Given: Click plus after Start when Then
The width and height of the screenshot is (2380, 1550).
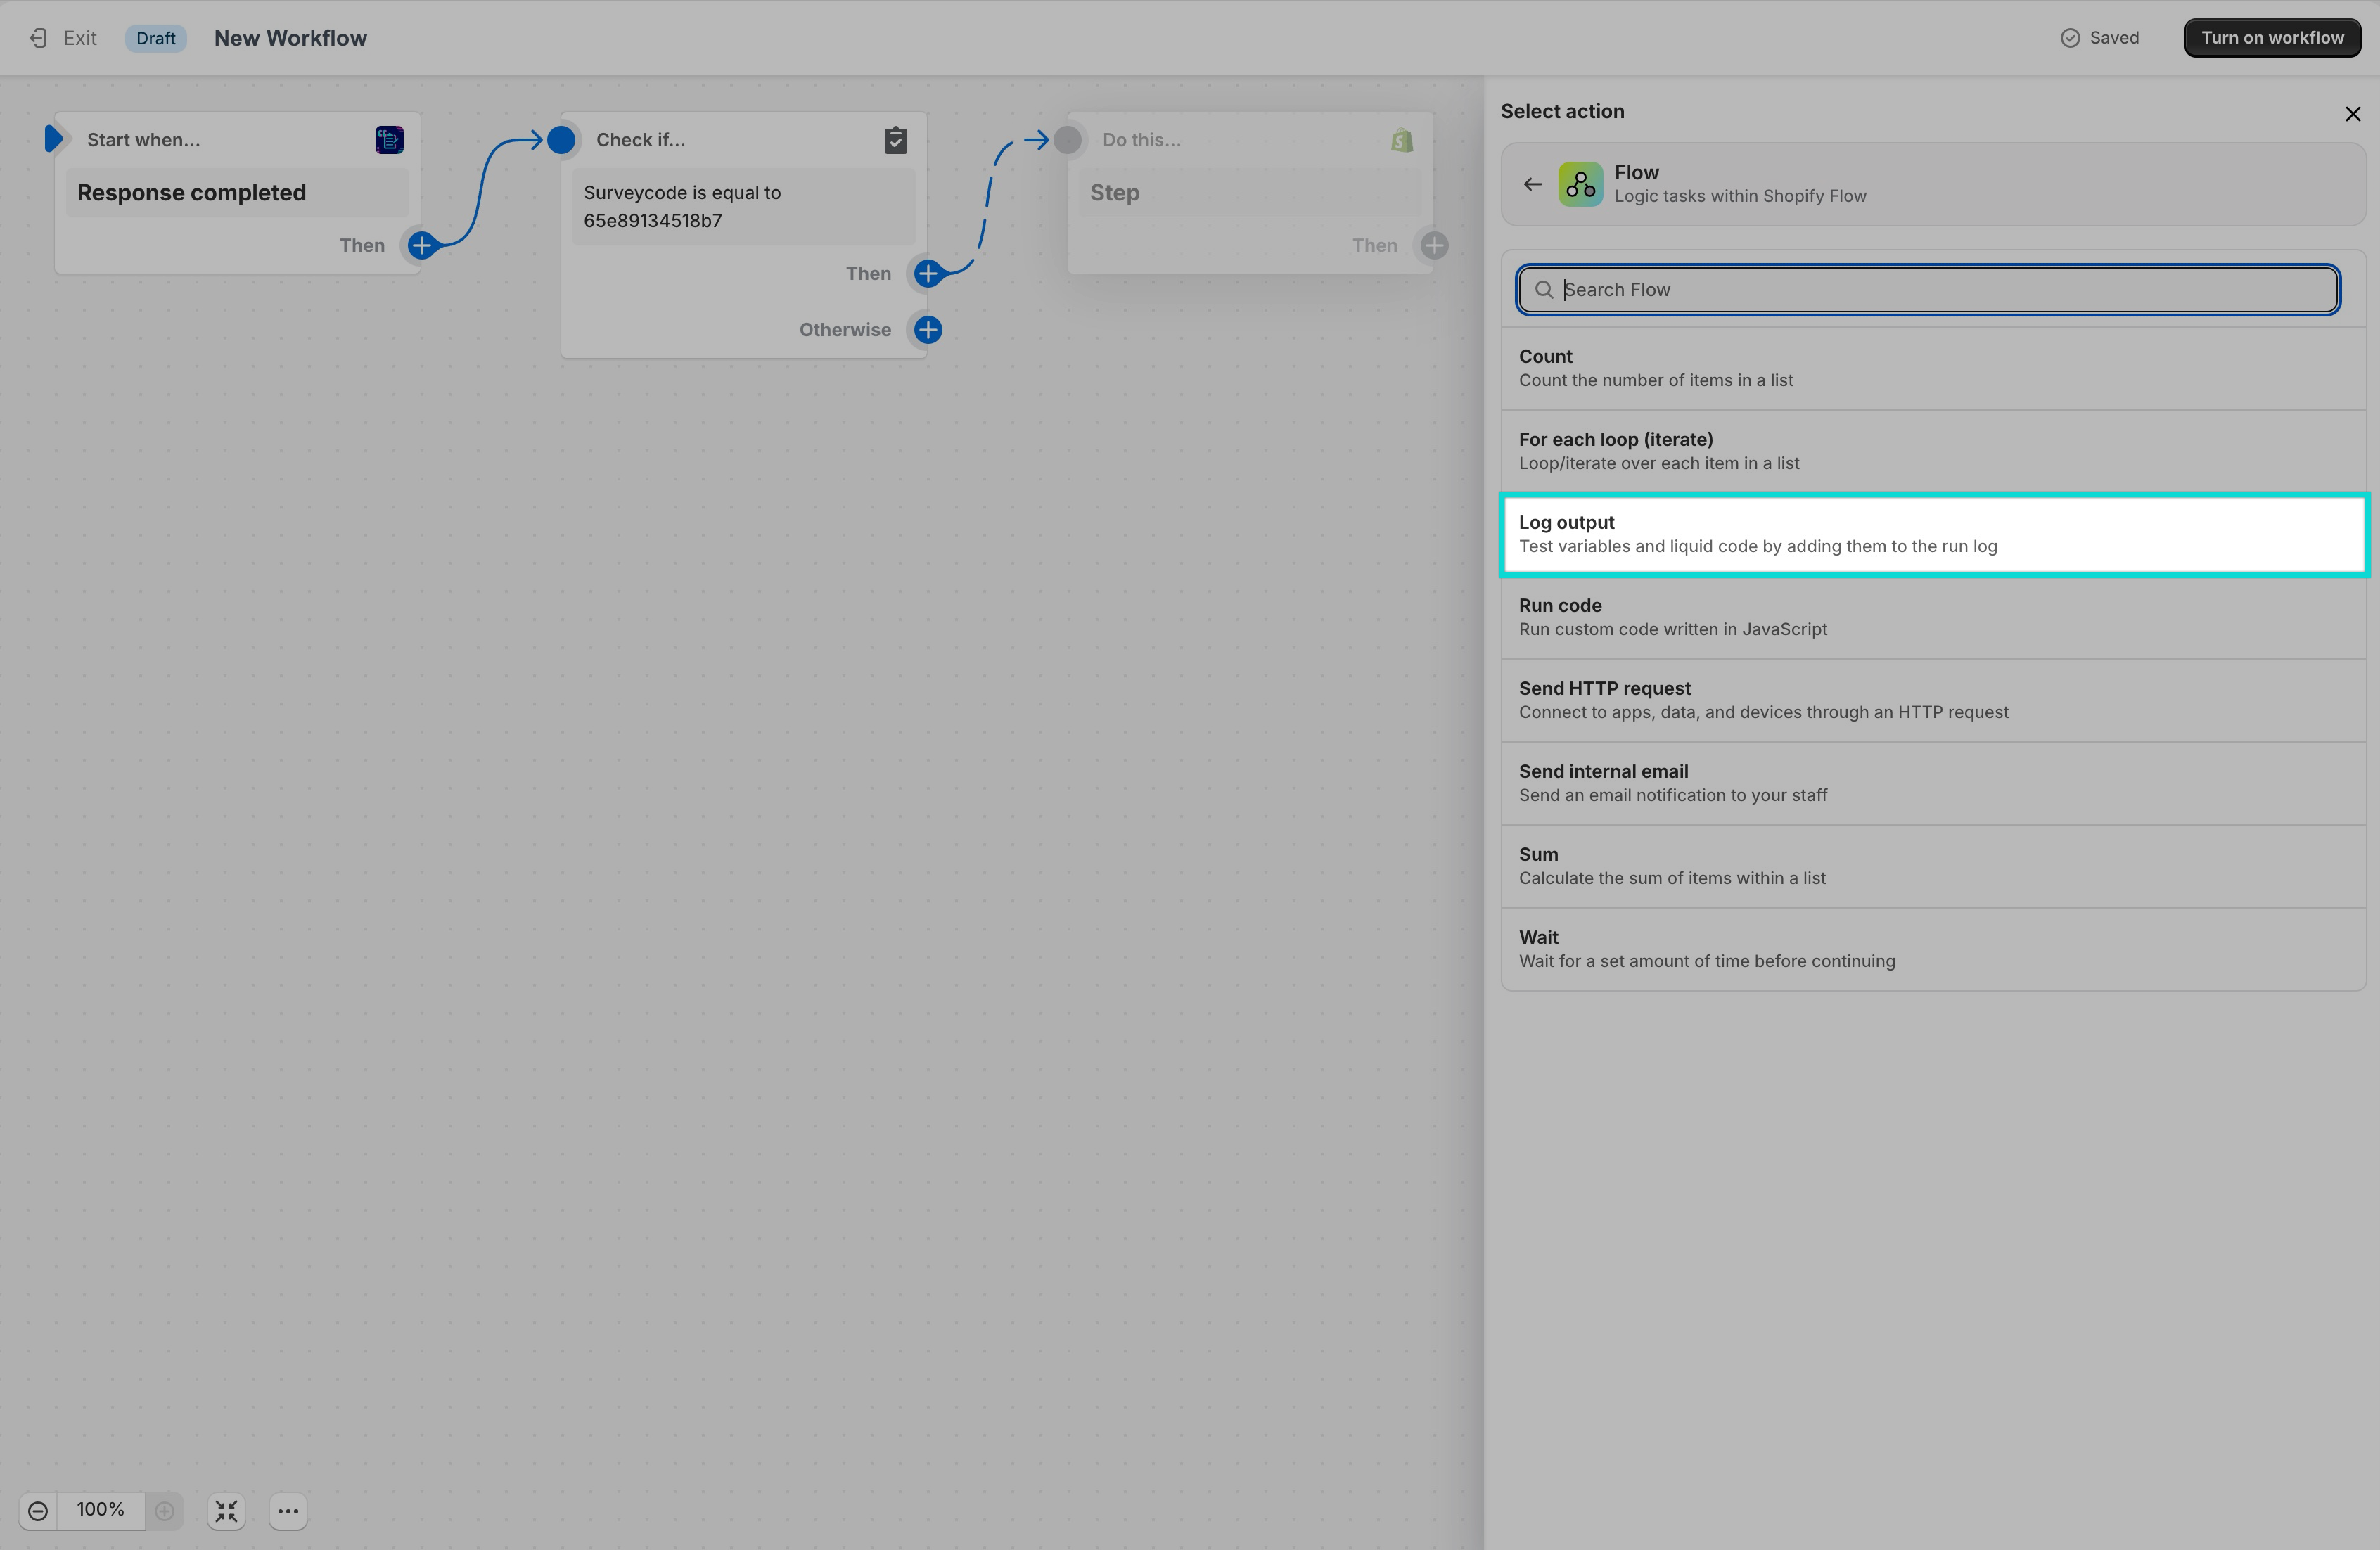Looking at the screenshot, I should pyautogui.click(x=422, y=245).
